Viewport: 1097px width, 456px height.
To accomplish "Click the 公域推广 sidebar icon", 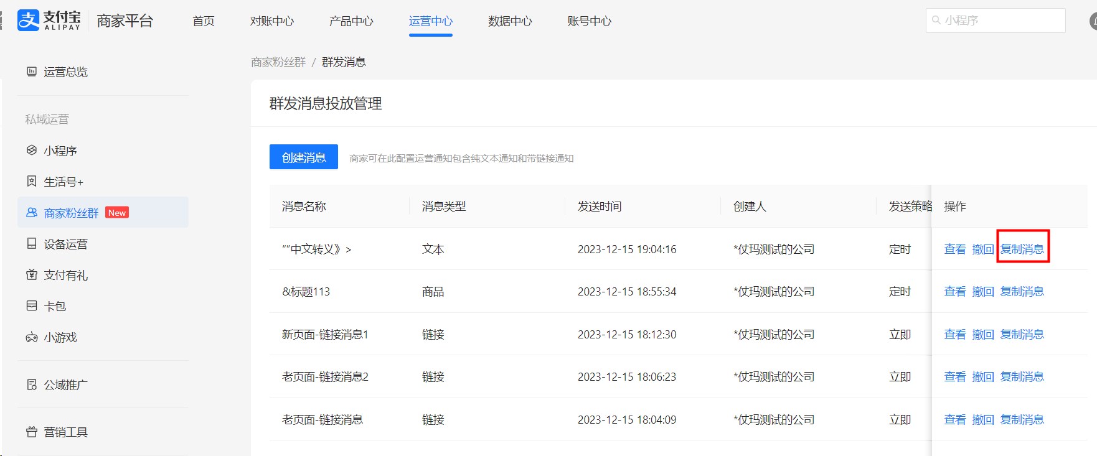I will (32, 384).
